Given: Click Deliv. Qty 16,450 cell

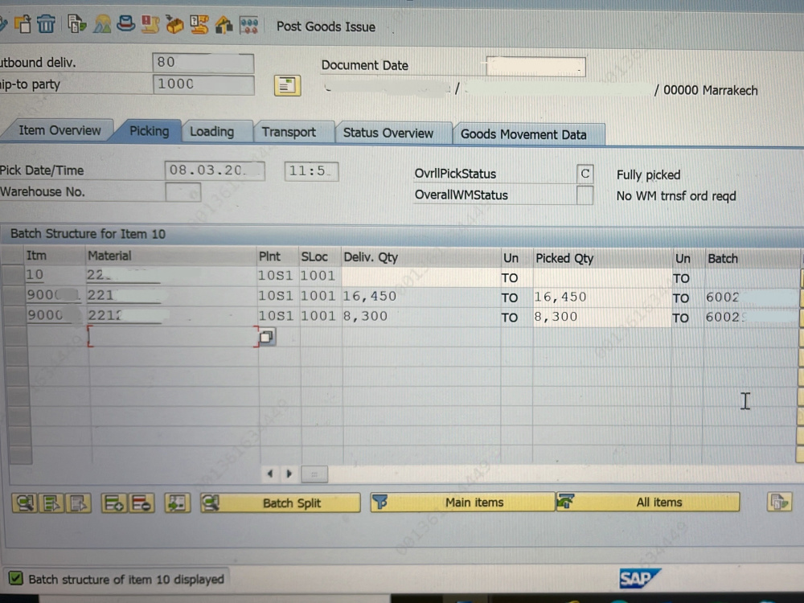Looking at the screenshot, I should pyautogui.click(x=421, y=297).
